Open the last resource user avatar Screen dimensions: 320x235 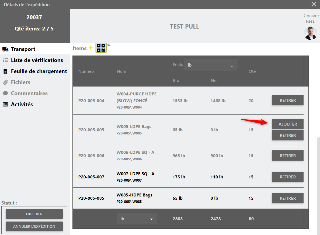pyautogui.click(x=310, y=33)
